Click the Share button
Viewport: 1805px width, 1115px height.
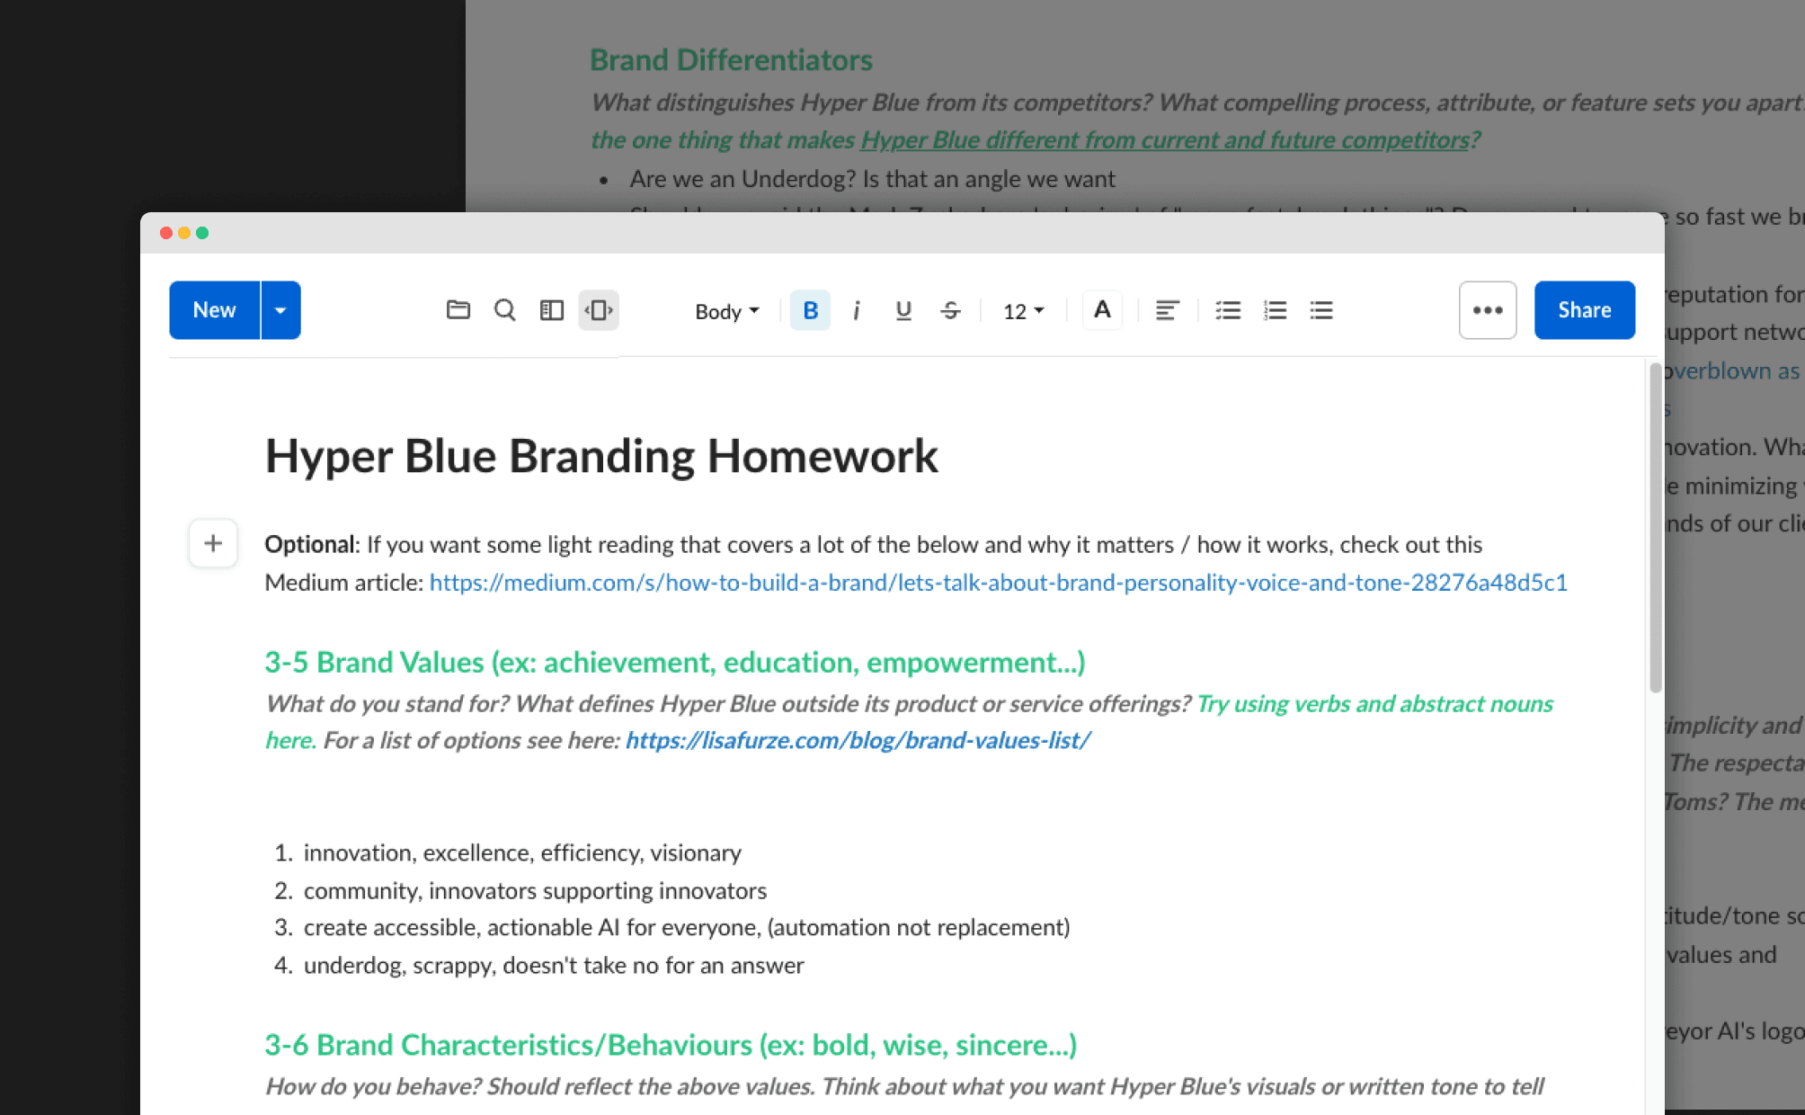click(x=1585, y=310)
